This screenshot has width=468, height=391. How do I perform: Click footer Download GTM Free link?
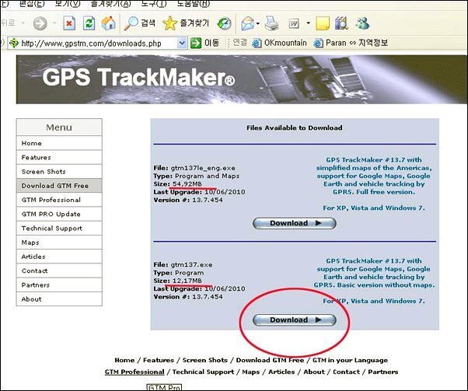point(270,360)
